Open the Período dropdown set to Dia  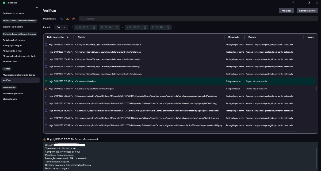coord(61,28)
